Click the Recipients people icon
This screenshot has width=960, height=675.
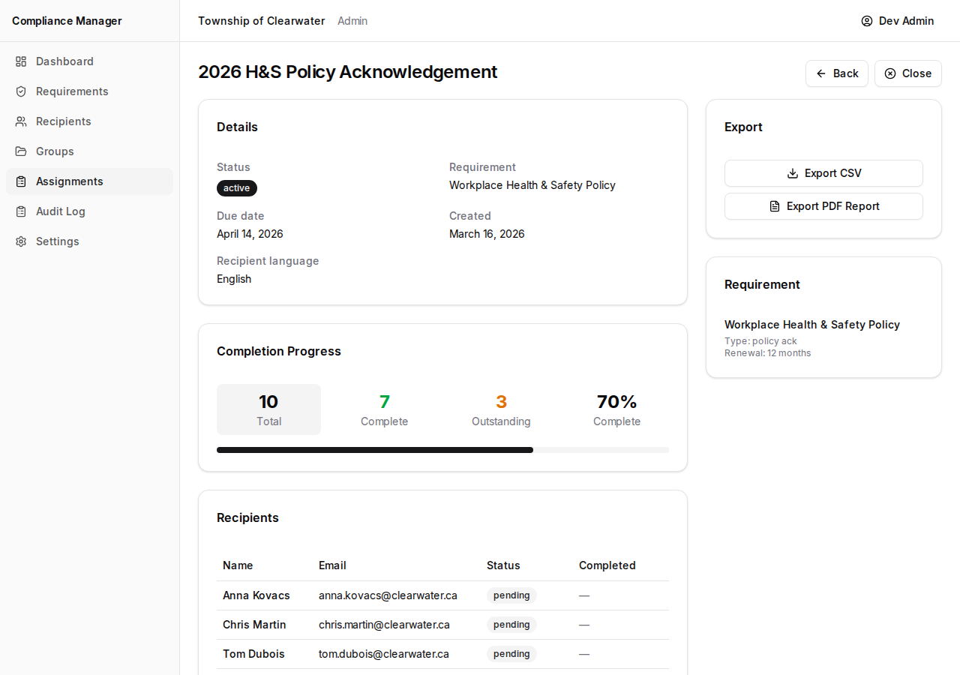tap(21, 121)
